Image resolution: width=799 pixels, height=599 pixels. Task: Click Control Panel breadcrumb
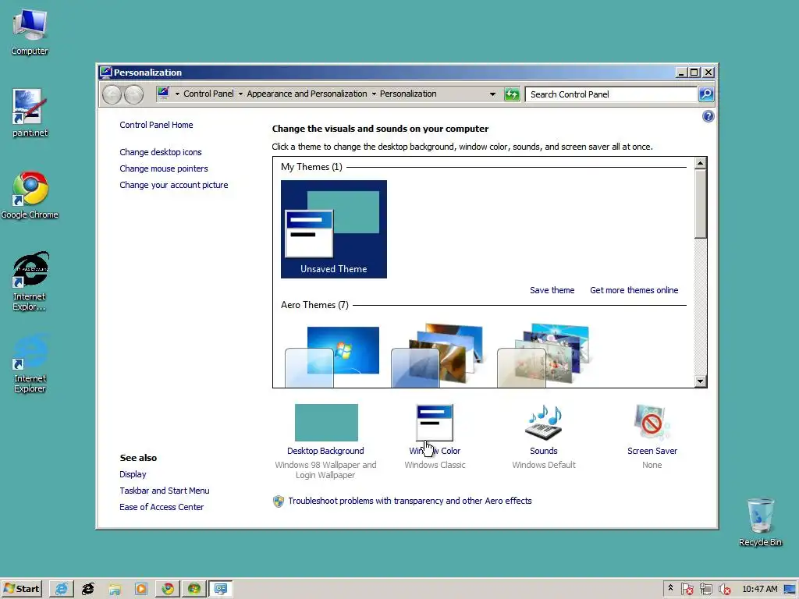coord(208,94)
